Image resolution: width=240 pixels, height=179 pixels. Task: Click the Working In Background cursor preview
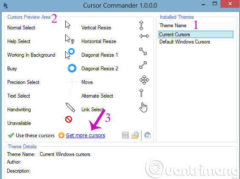[70, 53]
